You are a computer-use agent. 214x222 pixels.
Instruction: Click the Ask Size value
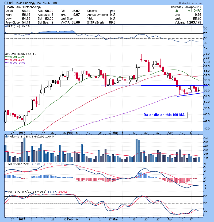point(52,15)
